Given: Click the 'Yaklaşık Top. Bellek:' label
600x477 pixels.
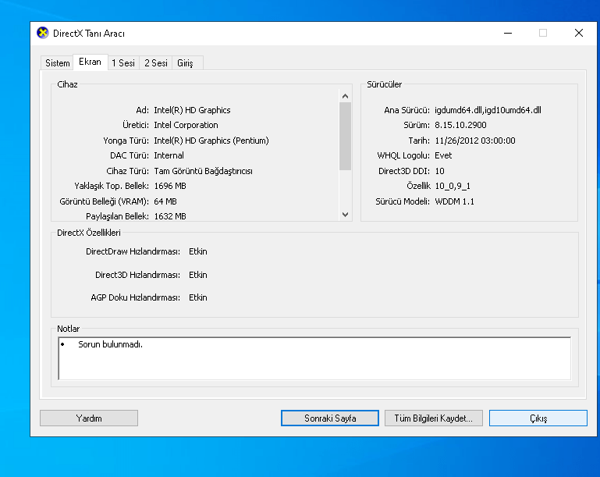Looking at the screenshot, I should [112, 186].
